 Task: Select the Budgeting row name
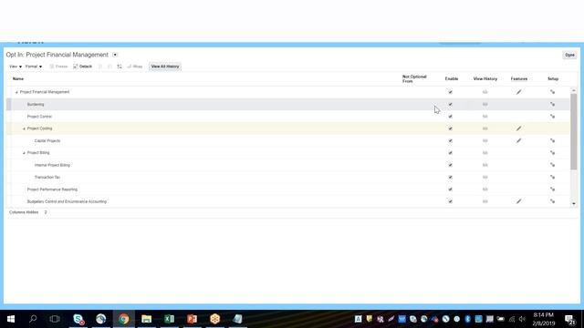point(36,104)
